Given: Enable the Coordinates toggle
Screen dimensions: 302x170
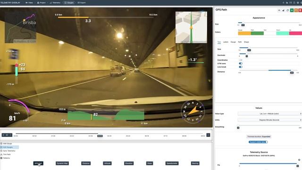Looking at the screenshot, I should (241, 60).
